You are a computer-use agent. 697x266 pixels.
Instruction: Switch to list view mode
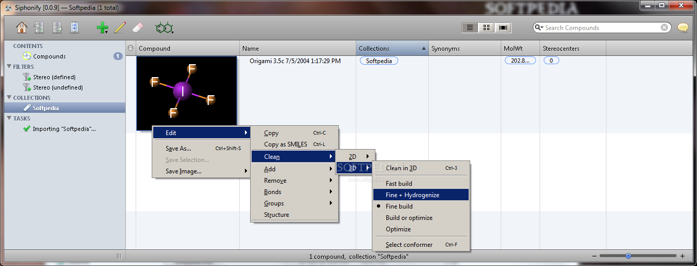tap(470, 28)
